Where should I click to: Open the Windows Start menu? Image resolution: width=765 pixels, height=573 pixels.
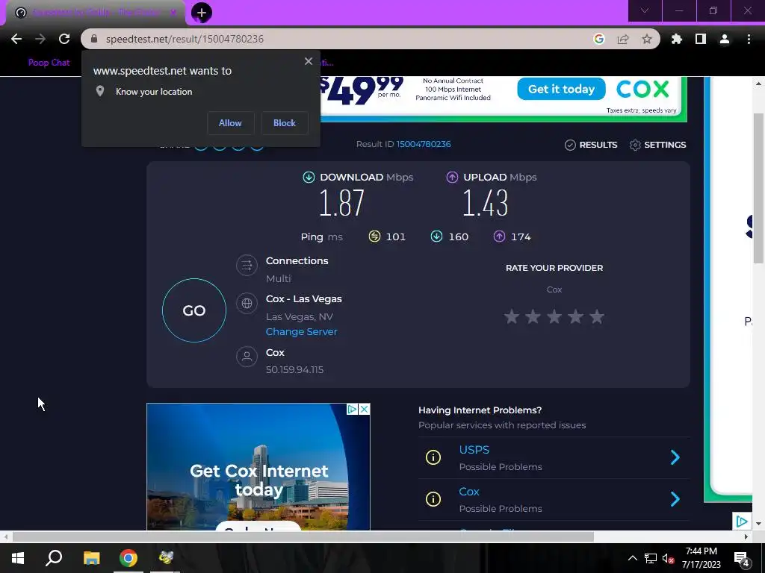tap(18, 558)
